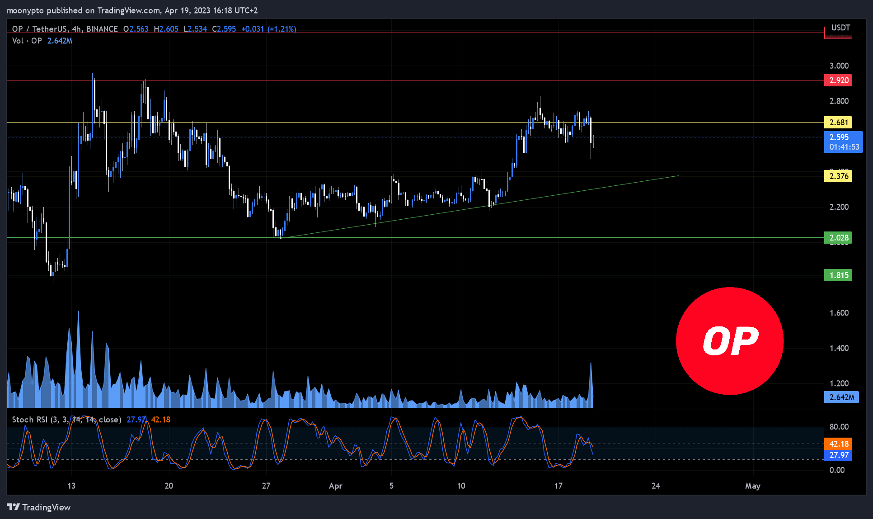This screenshot has width=873, height=519.
Task: Click the date label 13 on time axis
Action: [71, 486]
